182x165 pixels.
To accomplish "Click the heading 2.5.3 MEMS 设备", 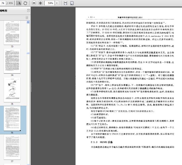I will [x=102, y=142].
